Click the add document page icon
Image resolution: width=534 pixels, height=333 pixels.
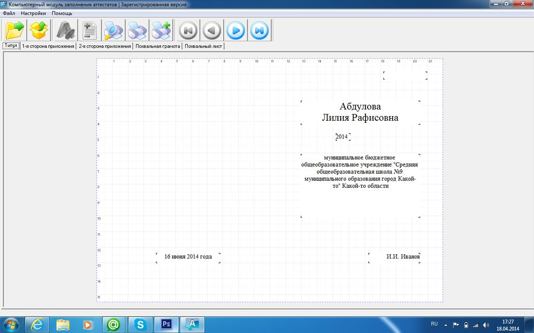(90, 30)
